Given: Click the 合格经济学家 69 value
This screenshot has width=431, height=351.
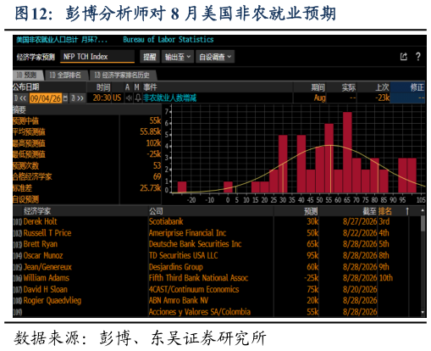Looking at the screenshot, I should [157, 176].
